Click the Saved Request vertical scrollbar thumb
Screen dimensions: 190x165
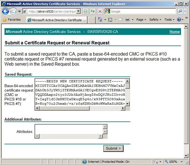[x=127, y=86]
